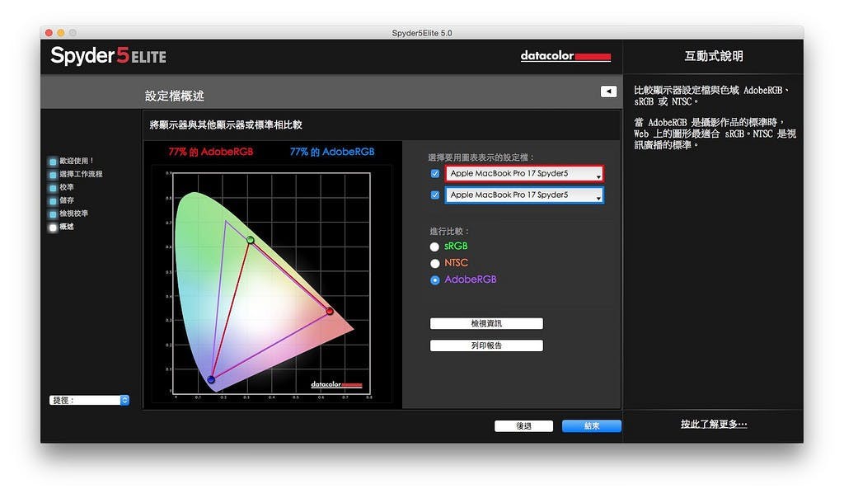Select the 概述 step
The height and width of the screenshot is (498, 844).
click(x=62, y=227)
